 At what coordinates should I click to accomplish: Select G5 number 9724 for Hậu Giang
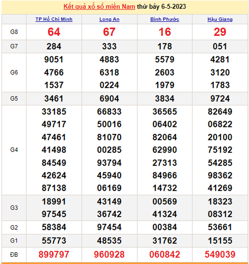coord(220,99)
